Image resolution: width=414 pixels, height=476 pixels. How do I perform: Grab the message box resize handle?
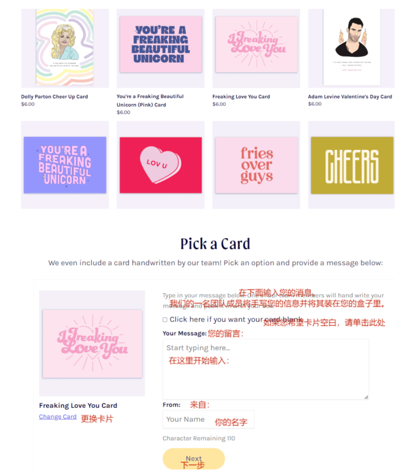pos(367,397)
